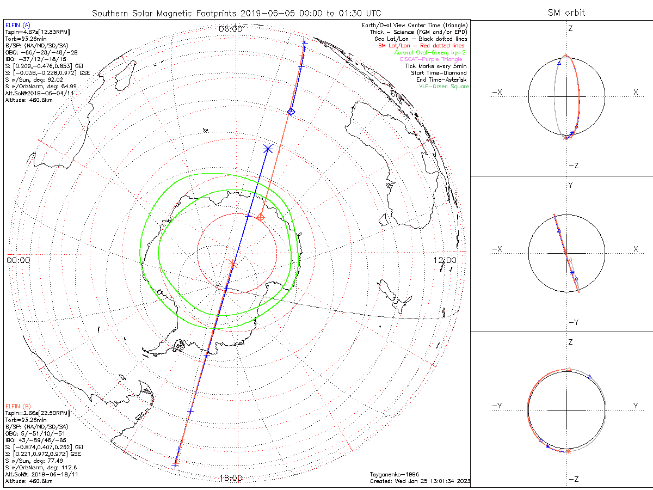Screen dimensions: 653x490
Task: Click the ELFIN (A) blue heading
Action: click(18, 25)
